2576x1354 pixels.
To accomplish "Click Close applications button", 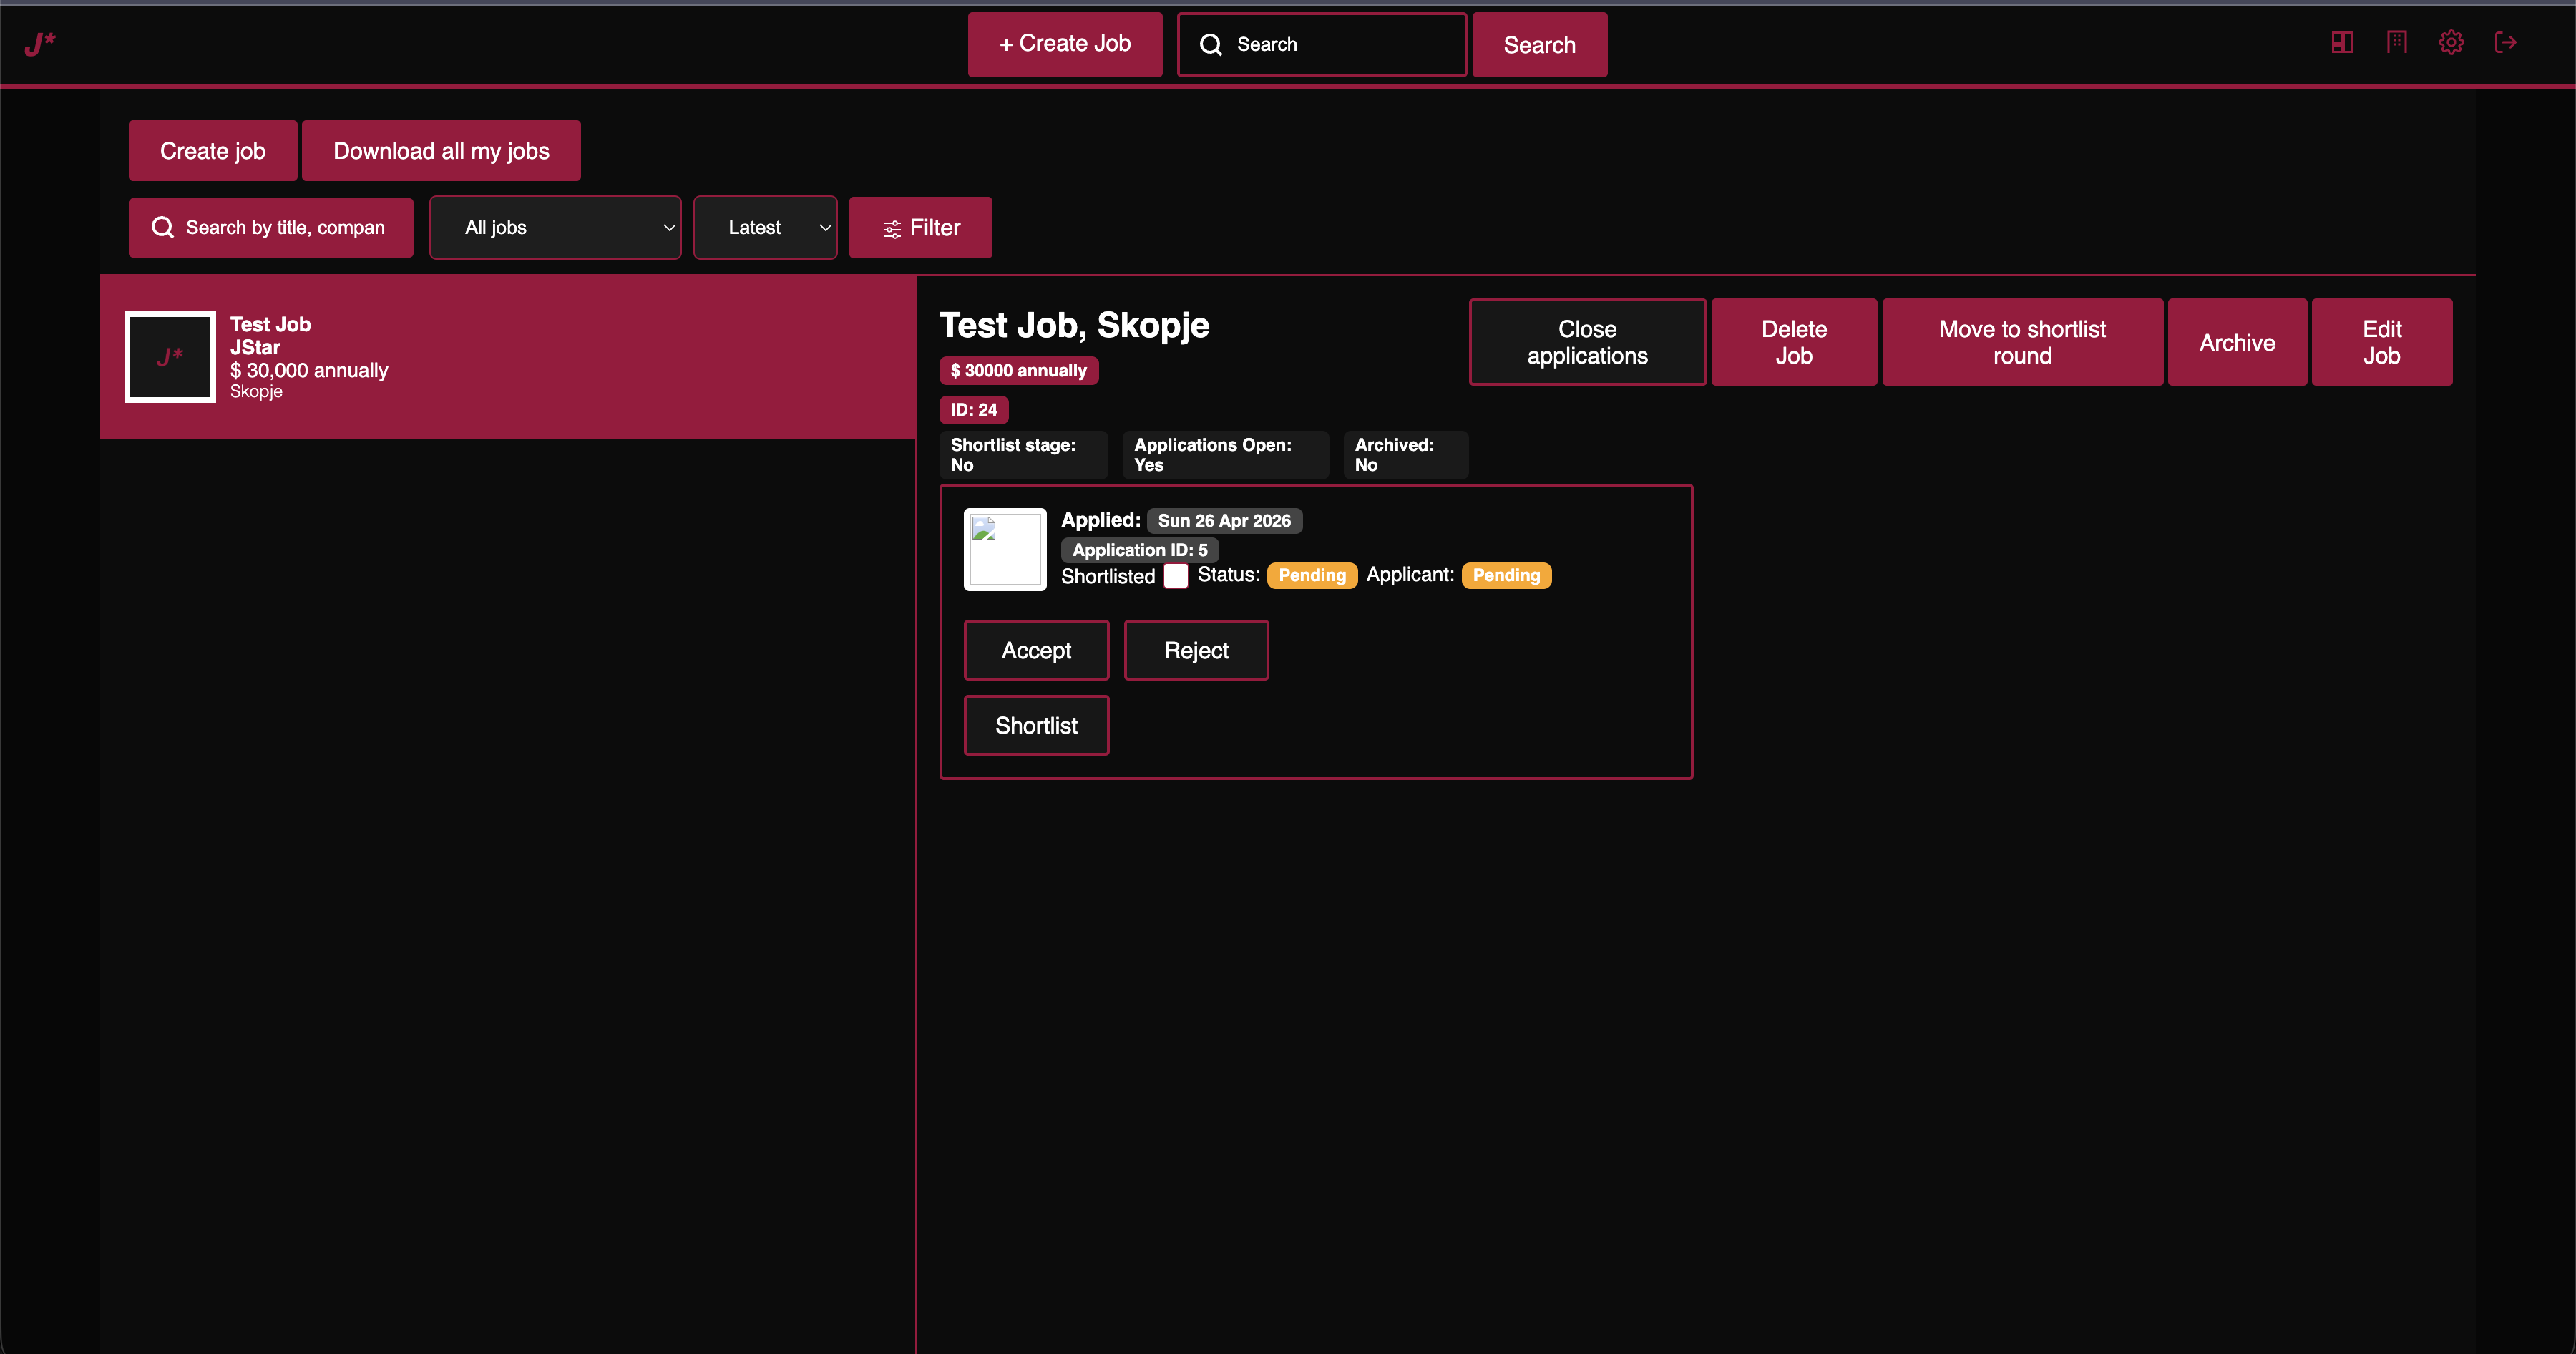I will [1587, 342].
